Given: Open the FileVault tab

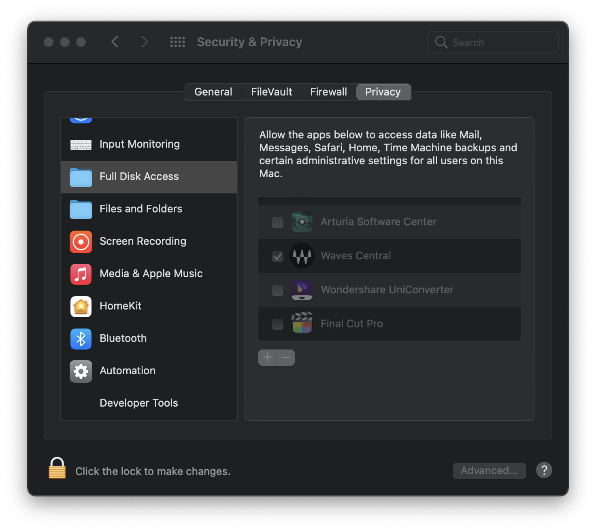Looking at the screenshot, I should (271, 92).
